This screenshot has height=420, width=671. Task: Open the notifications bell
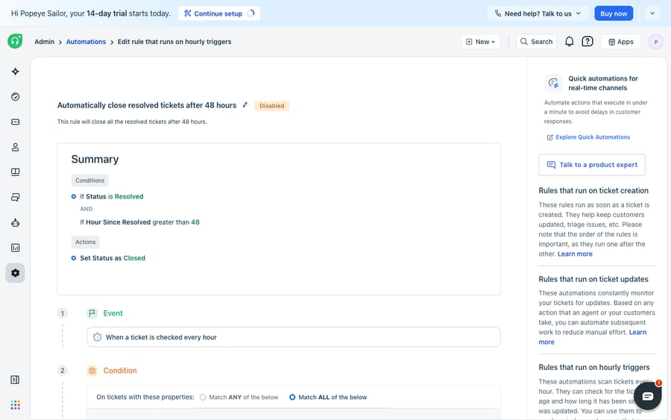tap(569, 42)
